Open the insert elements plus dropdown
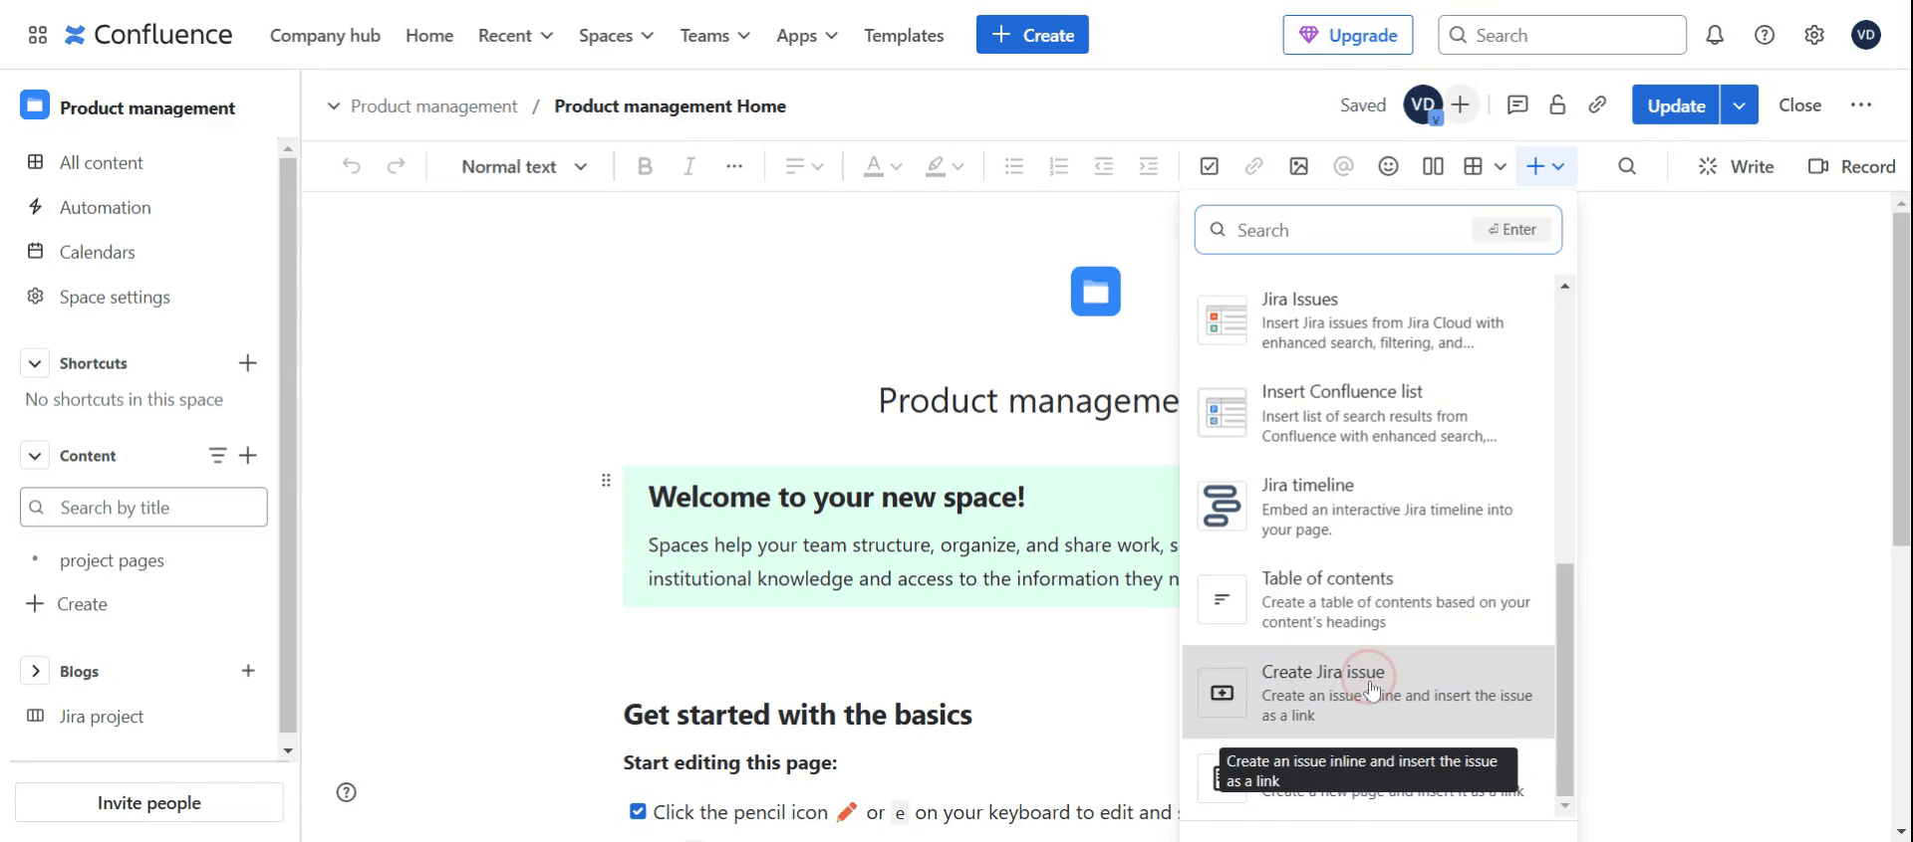The width and height of the screenshot is (1913, 842). click(1546, 166)
